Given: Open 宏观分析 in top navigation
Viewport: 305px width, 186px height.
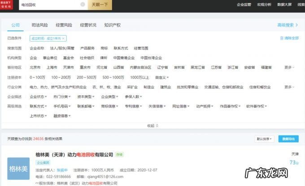Looking at the screenshot, I should pyautogui.click(x=264, y=4).
